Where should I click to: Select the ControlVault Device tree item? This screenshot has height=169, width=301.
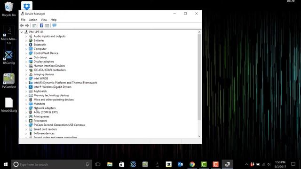(x=46, y=53)
